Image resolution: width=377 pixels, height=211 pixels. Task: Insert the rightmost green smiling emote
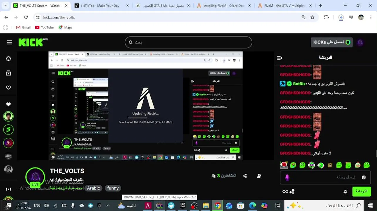tap(366, 165)
